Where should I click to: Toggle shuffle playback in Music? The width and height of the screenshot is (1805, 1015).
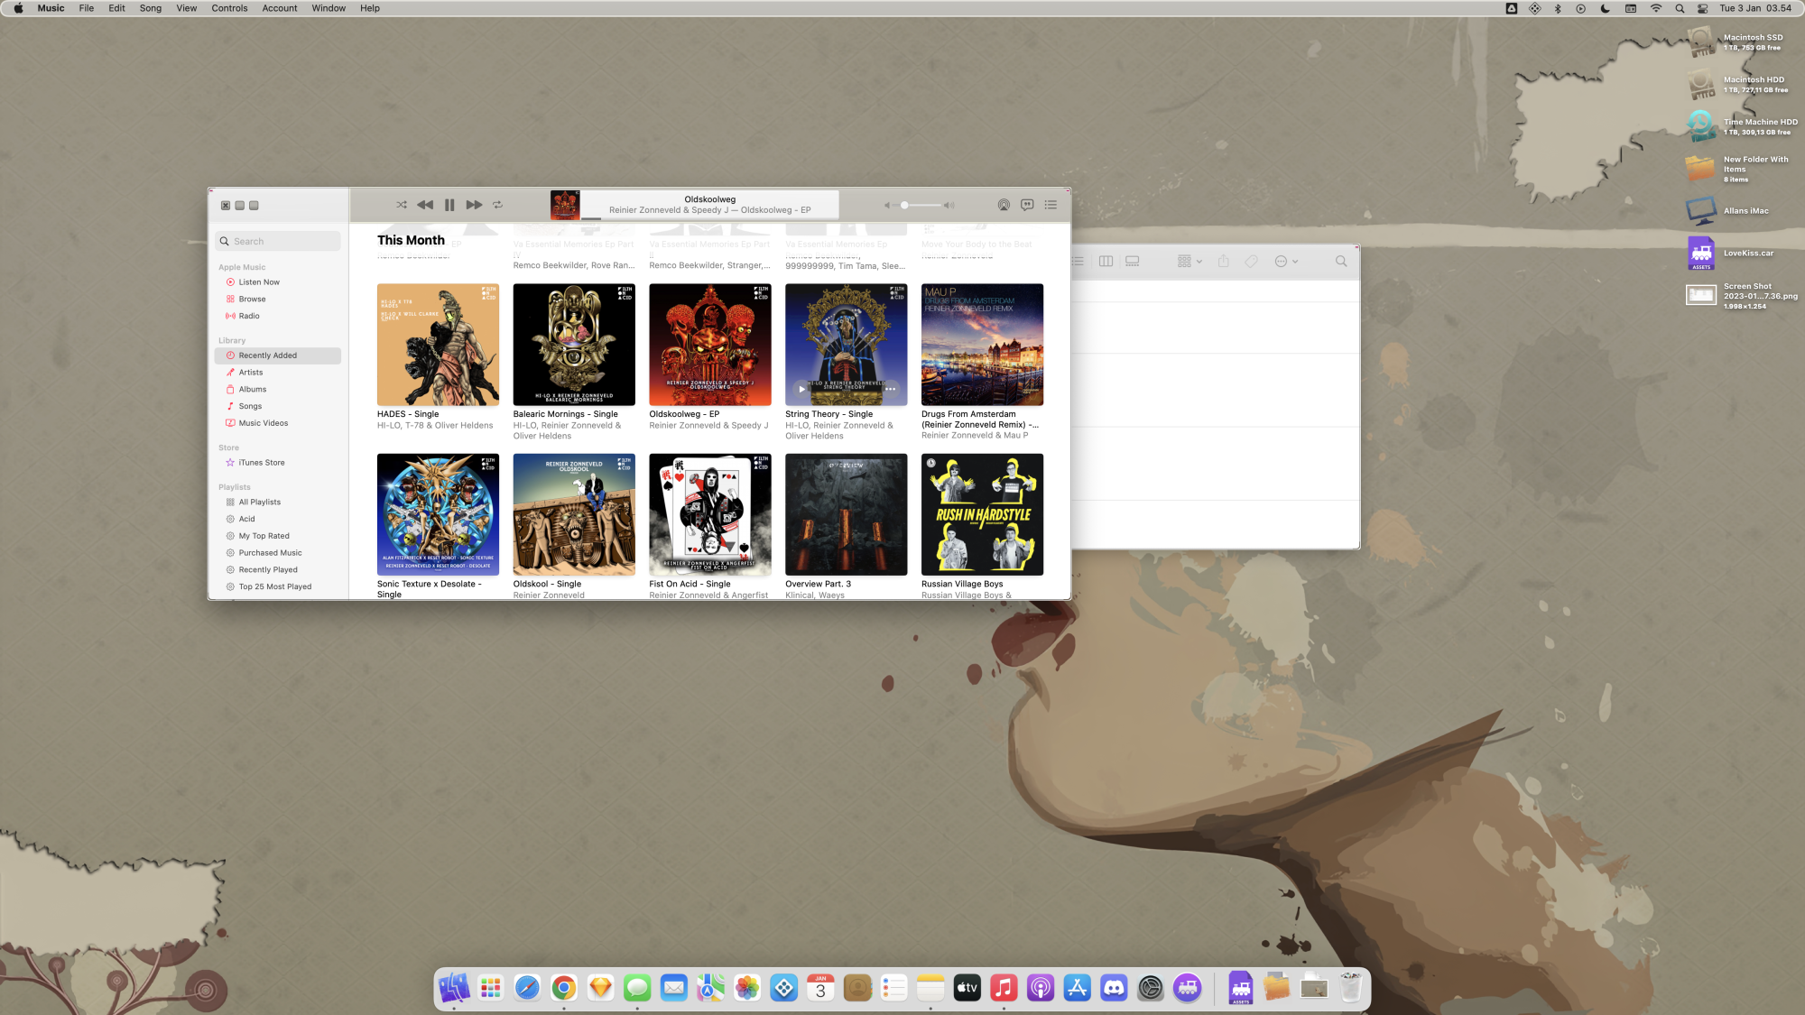(401, 205)
